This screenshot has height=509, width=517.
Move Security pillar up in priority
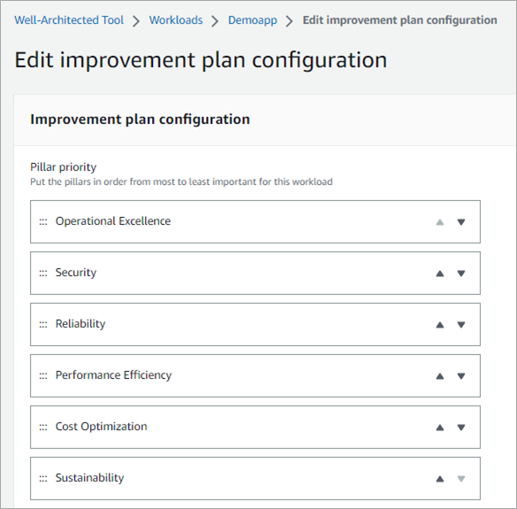pos(440,274)
